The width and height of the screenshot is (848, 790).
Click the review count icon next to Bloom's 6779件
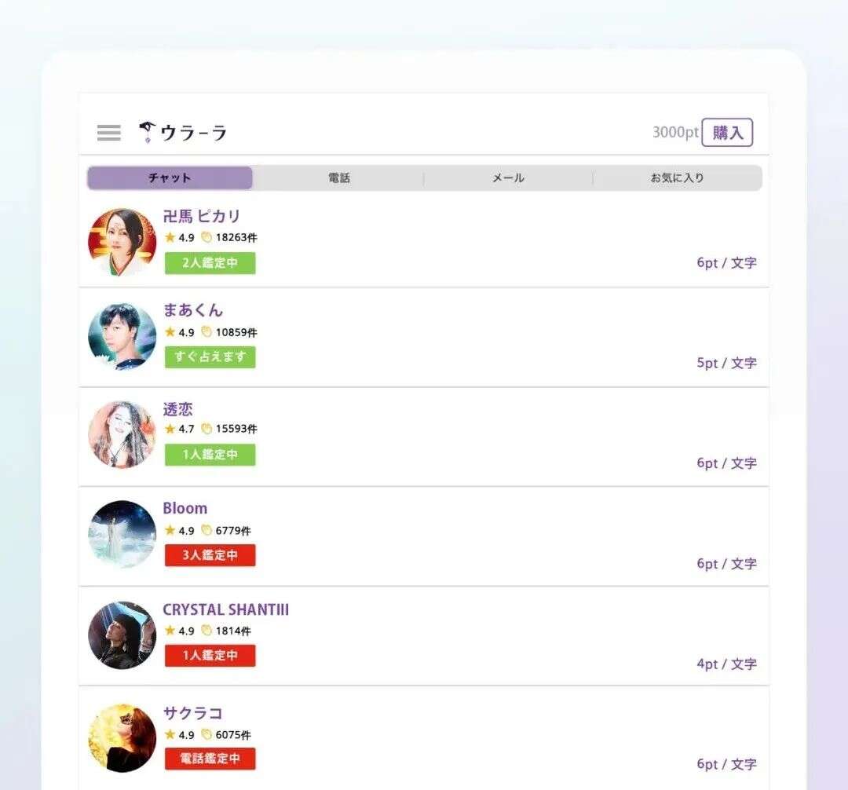206,530
